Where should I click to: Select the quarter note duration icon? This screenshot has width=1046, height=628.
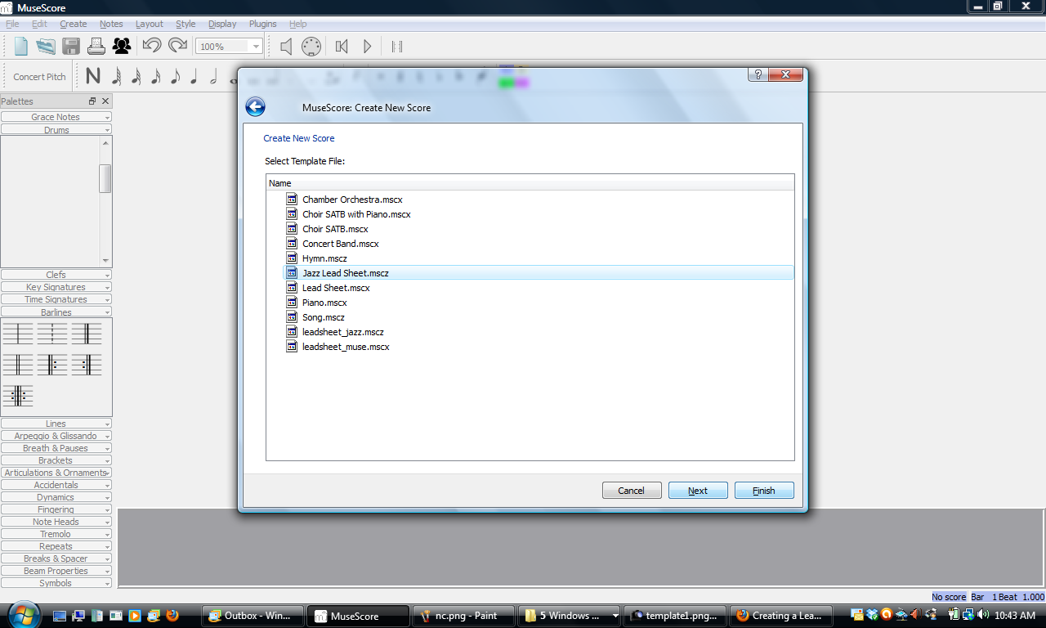(x=194, y=77)
